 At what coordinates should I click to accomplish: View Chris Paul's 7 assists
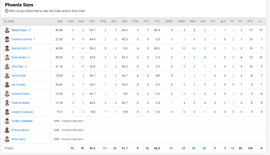click(205, 66)
